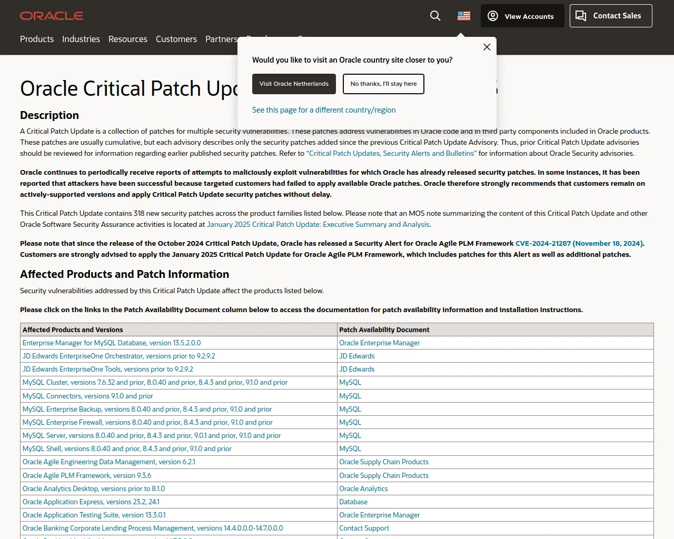Open MySQL patch document for Enterprise Firewall row
Screen dimensions: 674x539
350,422
